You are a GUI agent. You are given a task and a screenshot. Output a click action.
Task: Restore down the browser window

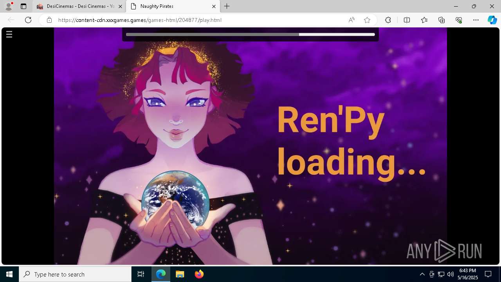474,6
